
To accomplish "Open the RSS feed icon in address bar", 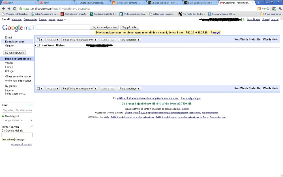I will point(259,8).
